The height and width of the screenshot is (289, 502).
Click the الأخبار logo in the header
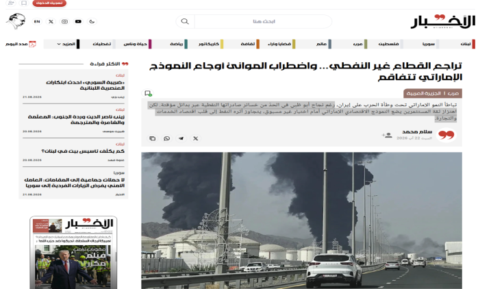click(443, 21)
